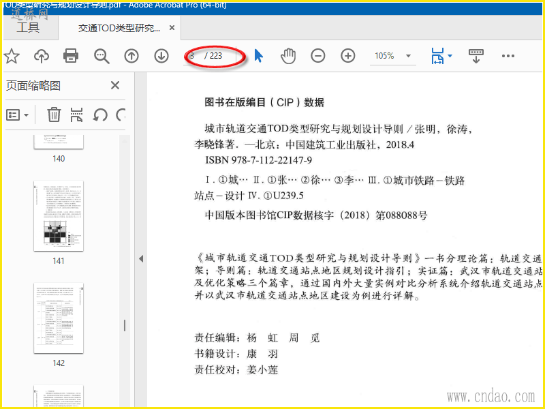Screen dimensions: 545x409
Task: Click the scrolling mode download icon
Action: click(x=476, y=56)
